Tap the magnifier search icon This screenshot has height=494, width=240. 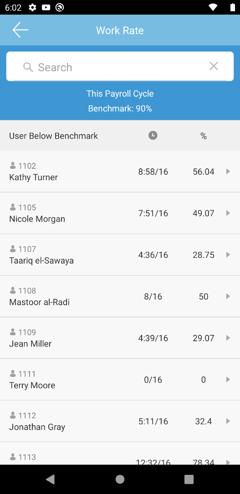point(28,67)
